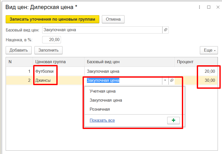
Task: Open the three-dot window menu icon
Action: [x=200, y=7]
